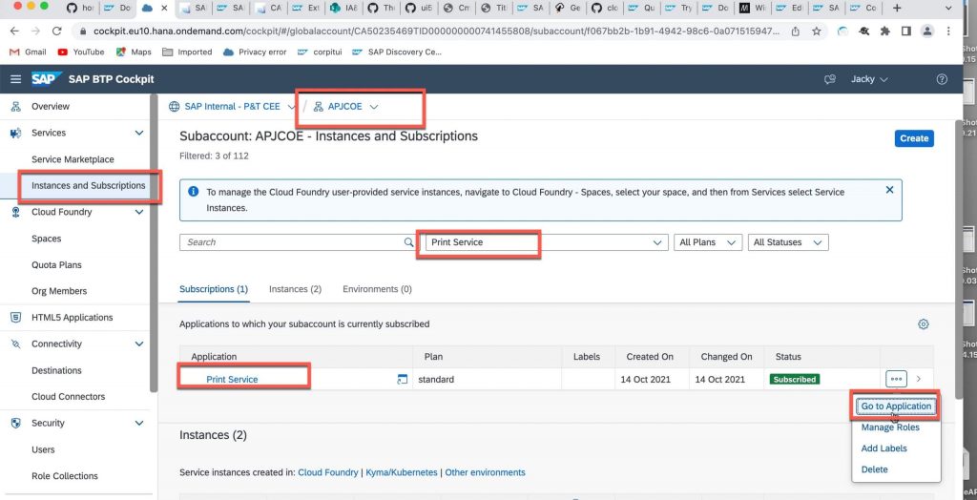Viewport: 977px width, 500px height.
Task: Click the three-dots actions button for Print Service
Action: point(896,379)
